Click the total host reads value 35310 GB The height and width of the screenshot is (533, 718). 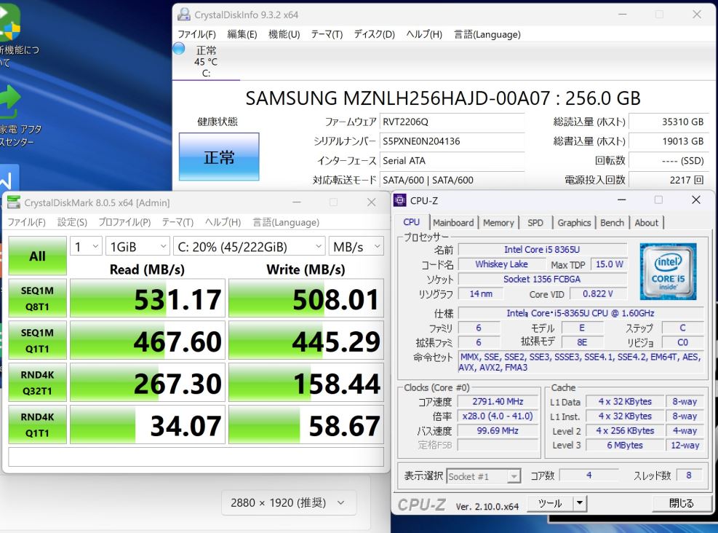(669, 122)
